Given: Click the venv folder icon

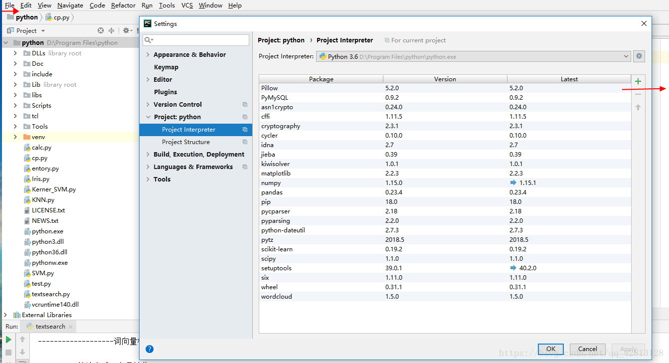Looking at the screenshot, I should [27, 137].
